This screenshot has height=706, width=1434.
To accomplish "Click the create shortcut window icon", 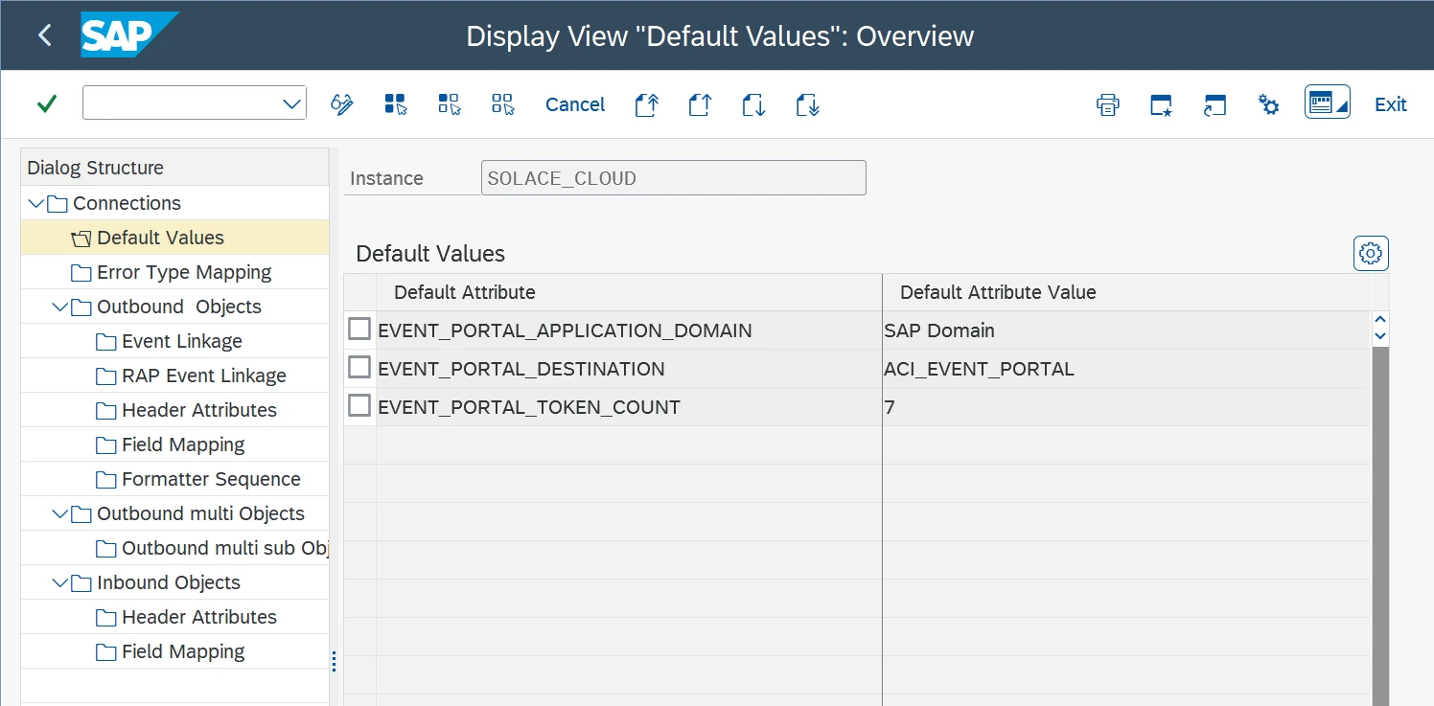I will [x=1214, y=104].
